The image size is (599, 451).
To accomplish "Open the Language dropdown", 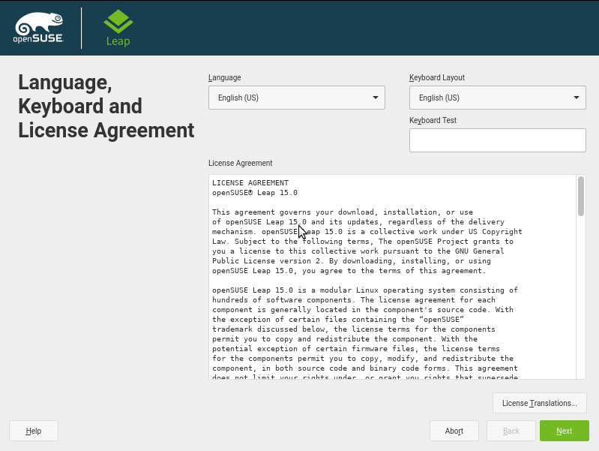I will click(x=296, y=98).
